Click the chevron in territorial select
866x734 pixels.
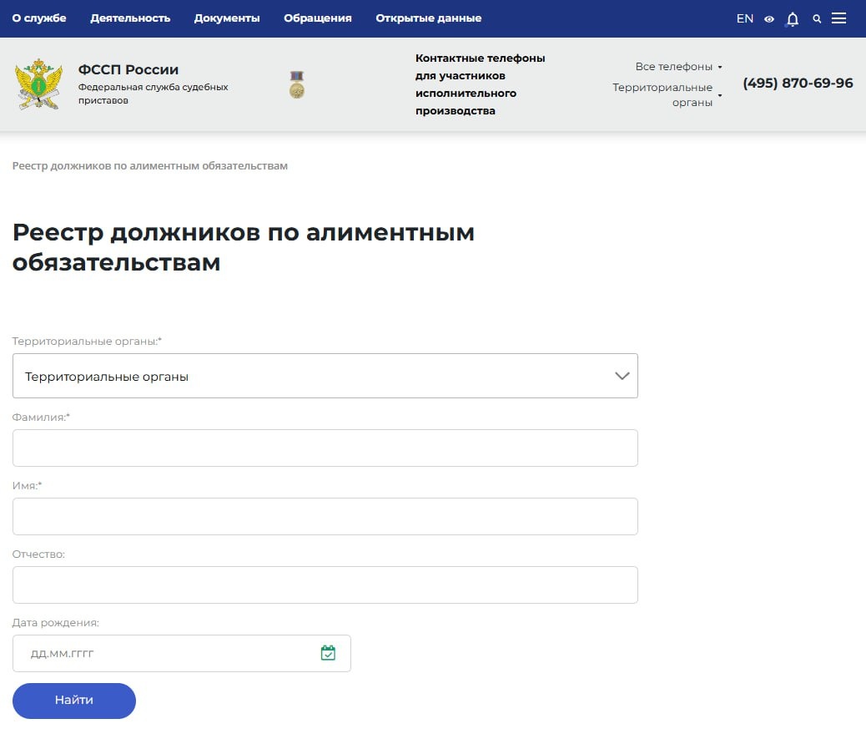(x=622, y=376)
